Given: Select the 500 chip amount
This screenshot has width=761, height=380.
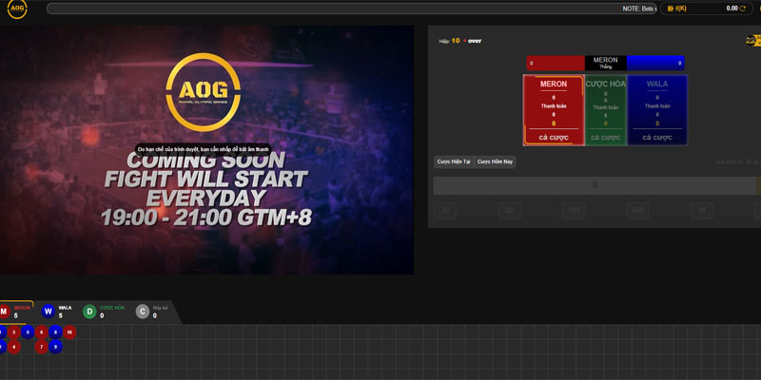Looking at the screenshot, I should pyautogui.click(x=637, y=210).
